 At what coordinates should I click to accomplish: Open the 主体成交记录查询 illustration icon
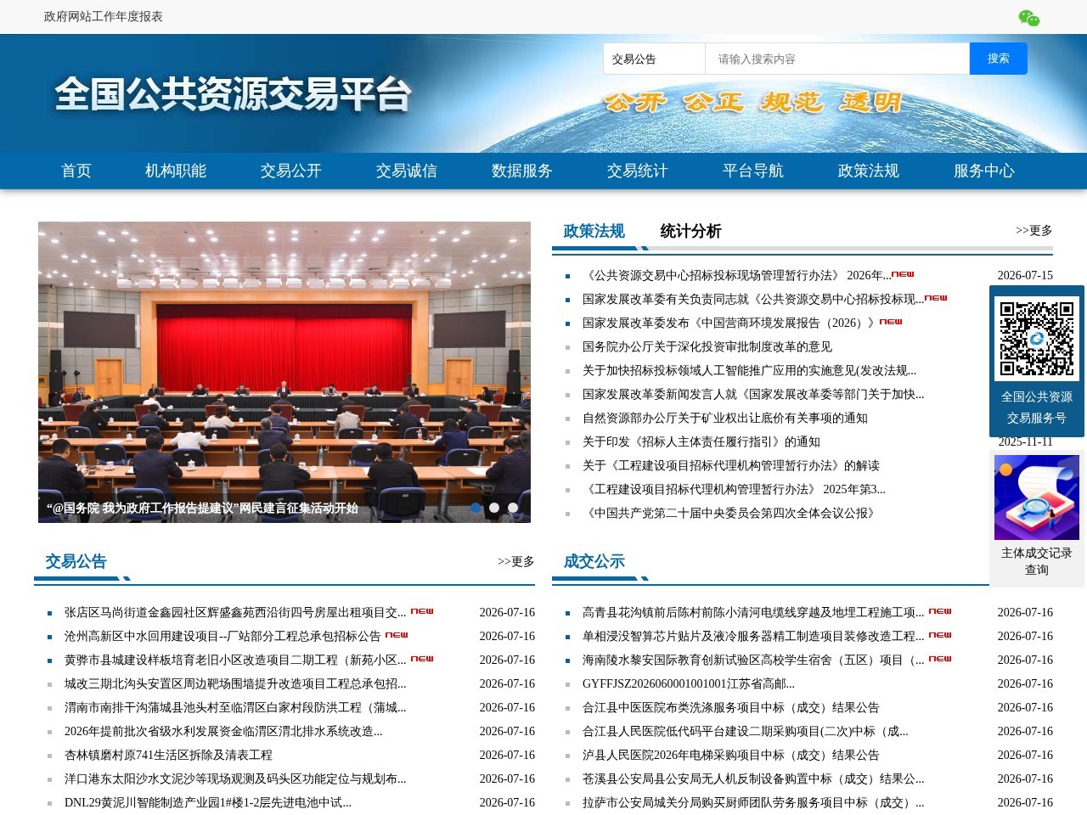point(1037,497)
